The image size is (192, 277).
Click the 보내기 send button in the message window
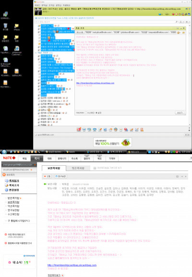[x=180, y=113]
